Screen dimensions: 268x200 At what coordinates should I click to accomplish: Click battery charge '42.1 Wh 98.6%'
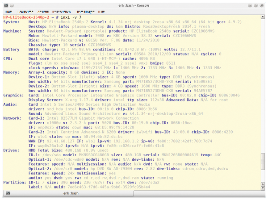75,50
